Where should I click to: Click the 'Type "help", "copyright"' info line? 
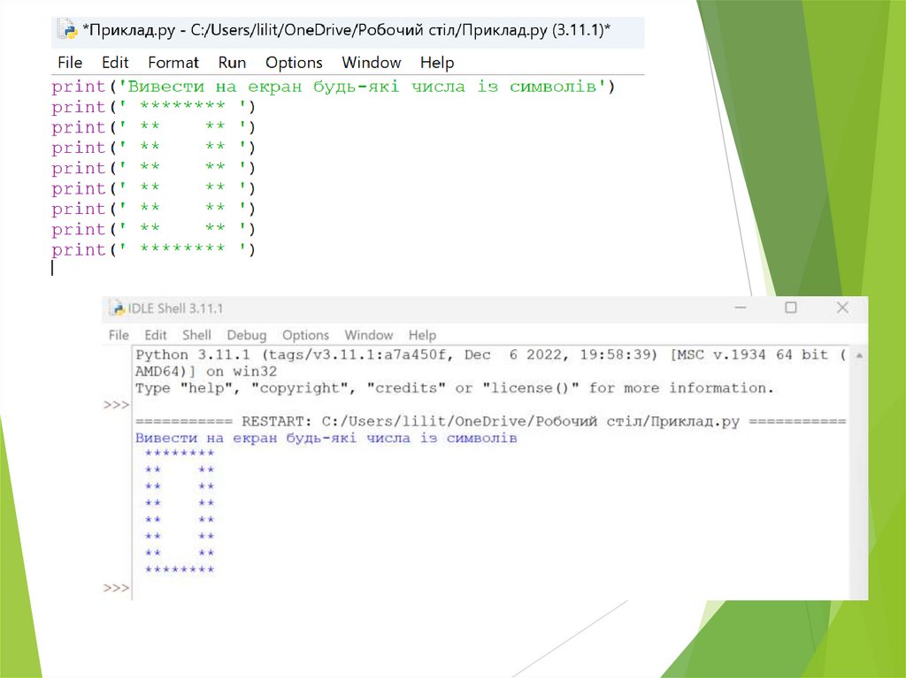coord(454,388)
